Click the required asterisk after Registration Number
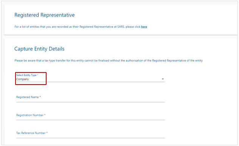 [45, 115]
